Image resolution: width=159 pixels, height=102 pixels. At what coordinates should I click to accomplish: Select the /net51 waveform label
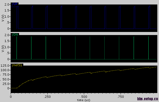tap(17, 65)
